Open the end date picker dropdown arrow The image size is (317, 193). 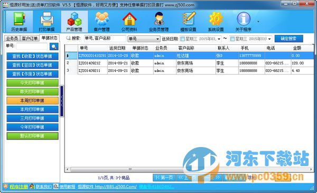269,39
